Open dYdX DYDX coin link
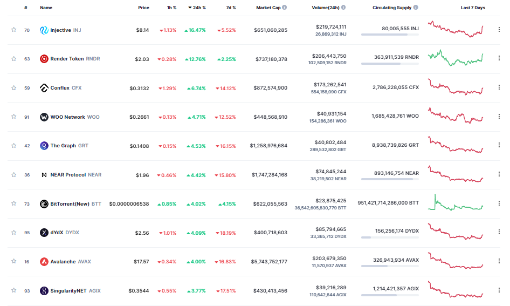 point(65,233)
